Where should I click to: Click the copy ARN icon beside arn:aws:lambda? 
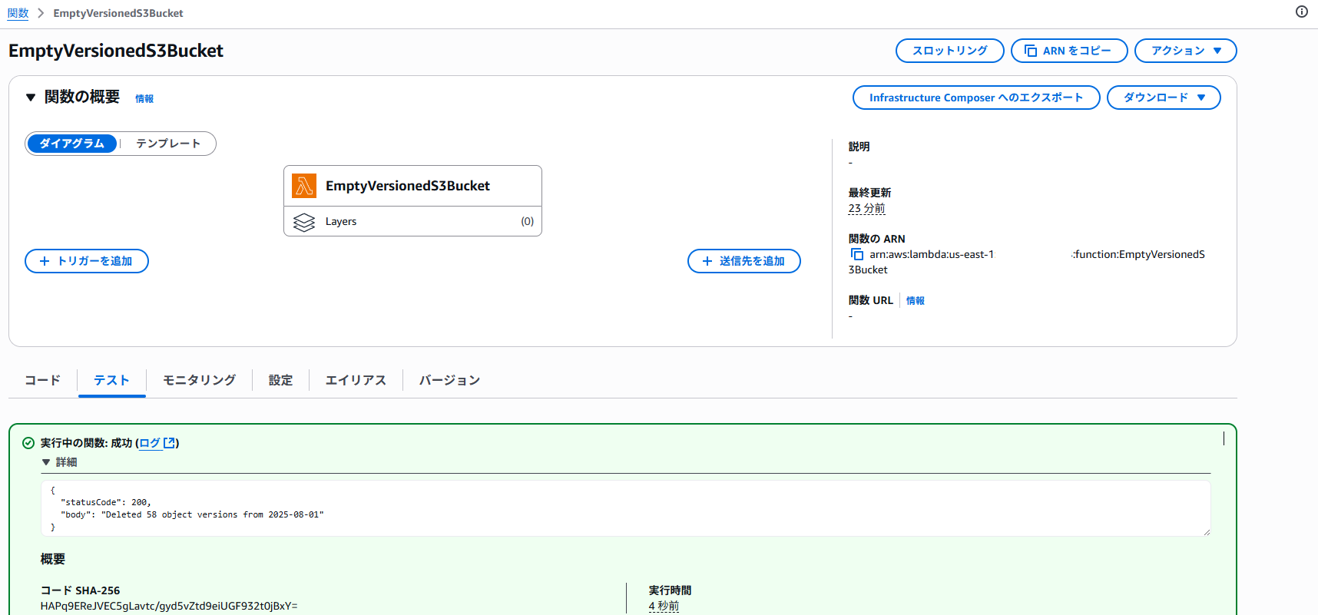pyautogui.click(x=856, y=254)
